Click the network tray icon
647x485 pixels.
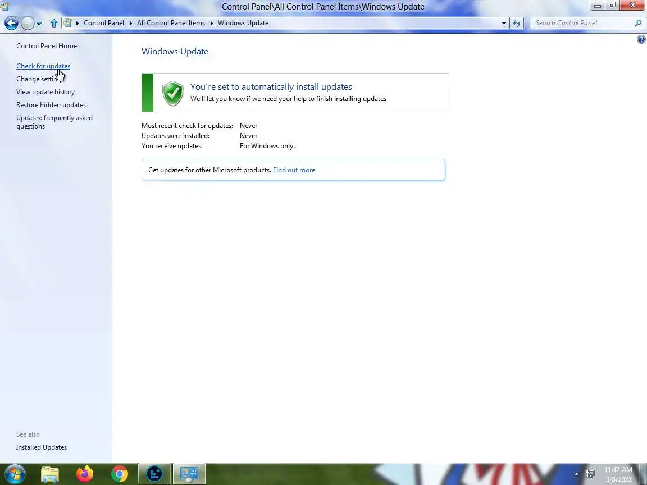(590, 474)
